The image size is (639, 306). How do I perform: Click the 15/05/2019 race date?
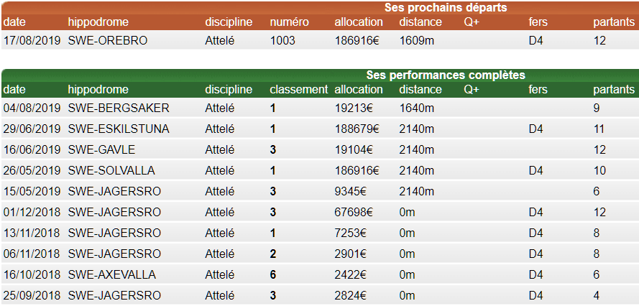pyautogui.click(x=32, y=192)
